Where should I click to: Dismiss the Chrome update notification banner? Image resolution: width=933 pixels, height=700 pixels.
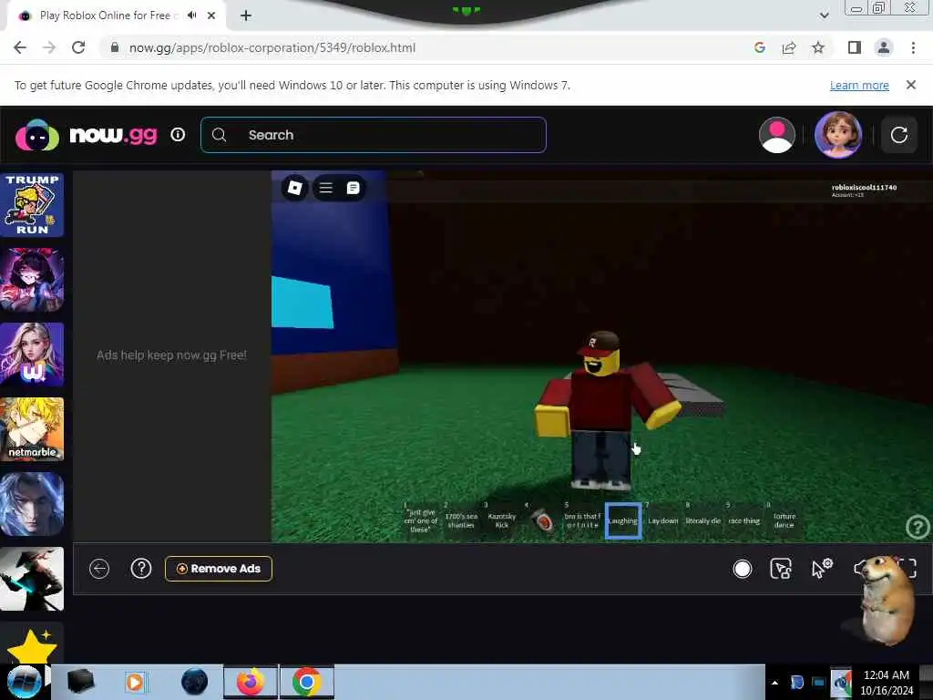coord(910,85)
